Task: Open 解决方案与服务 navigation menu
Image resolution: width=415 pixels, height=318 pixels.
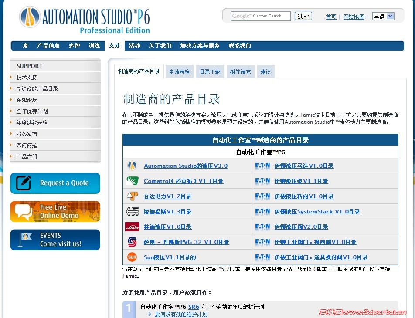Action: tap(200, 45)
